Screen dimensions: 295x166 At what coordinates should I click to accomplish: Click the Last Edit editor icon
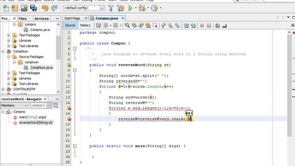coord(99,25)
